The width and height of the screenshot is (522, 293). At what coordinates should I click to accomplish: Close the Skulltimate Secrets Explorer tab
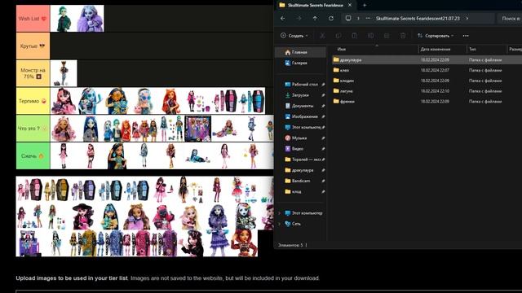pyautogui.click(x=350, y=5)
